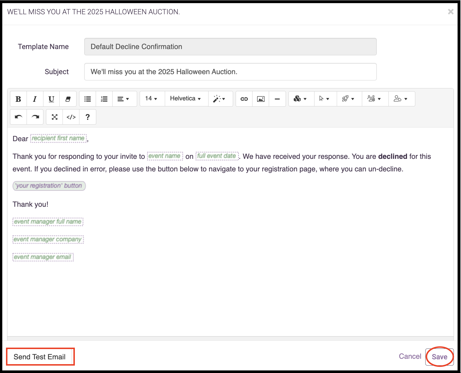
Task: Open editor help with question mark
Action: click(x=88, y=117)
